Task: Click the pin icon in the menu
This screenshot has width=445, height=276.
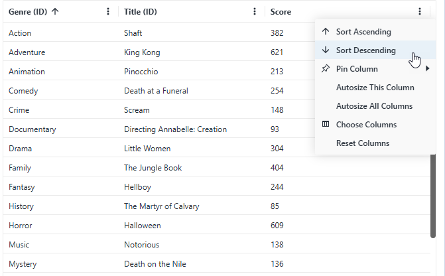Action: click(x=325, y=69)
